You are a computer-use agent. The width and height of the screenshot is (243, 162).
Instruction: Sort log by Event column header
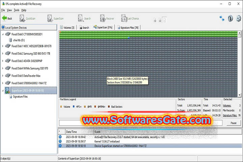click(x=168, y=132)
